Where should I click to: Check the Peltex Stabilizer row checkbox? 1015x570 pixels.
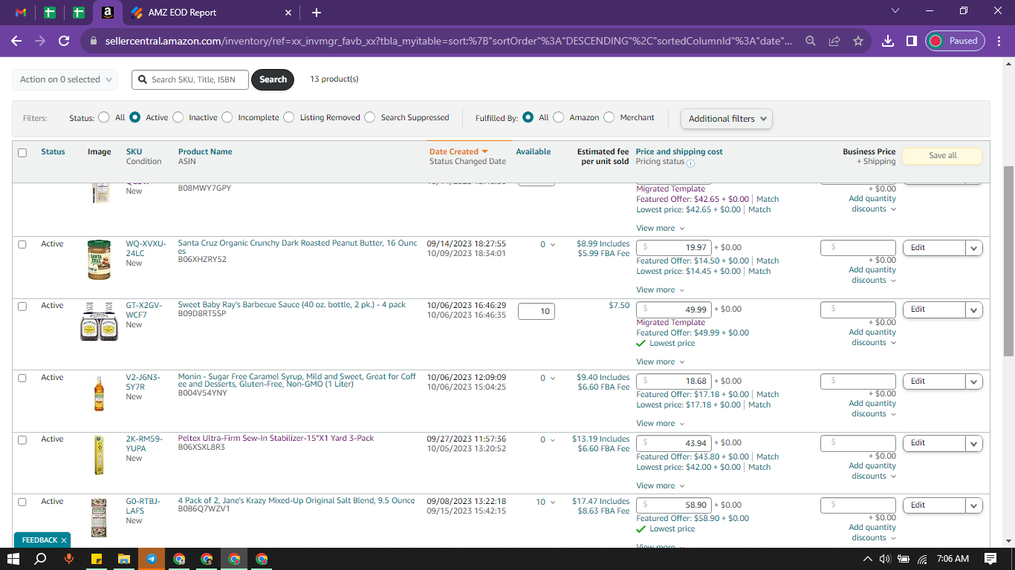(22, 439)
